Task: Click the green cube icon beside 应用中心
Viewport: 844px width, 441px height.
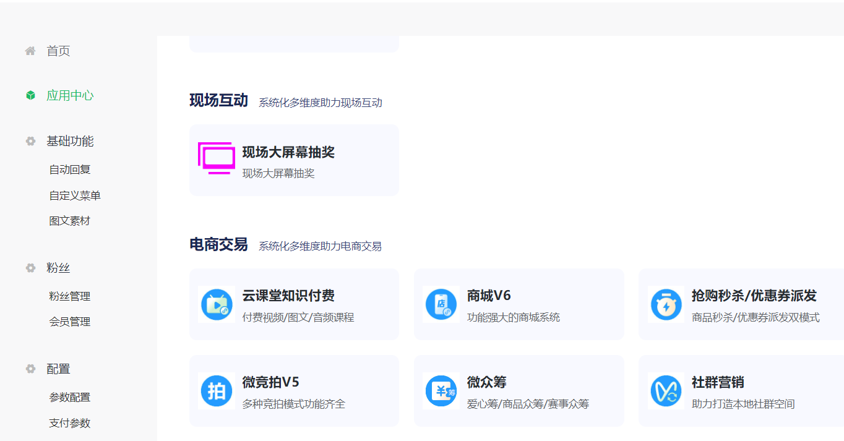Action: [30, 95]
